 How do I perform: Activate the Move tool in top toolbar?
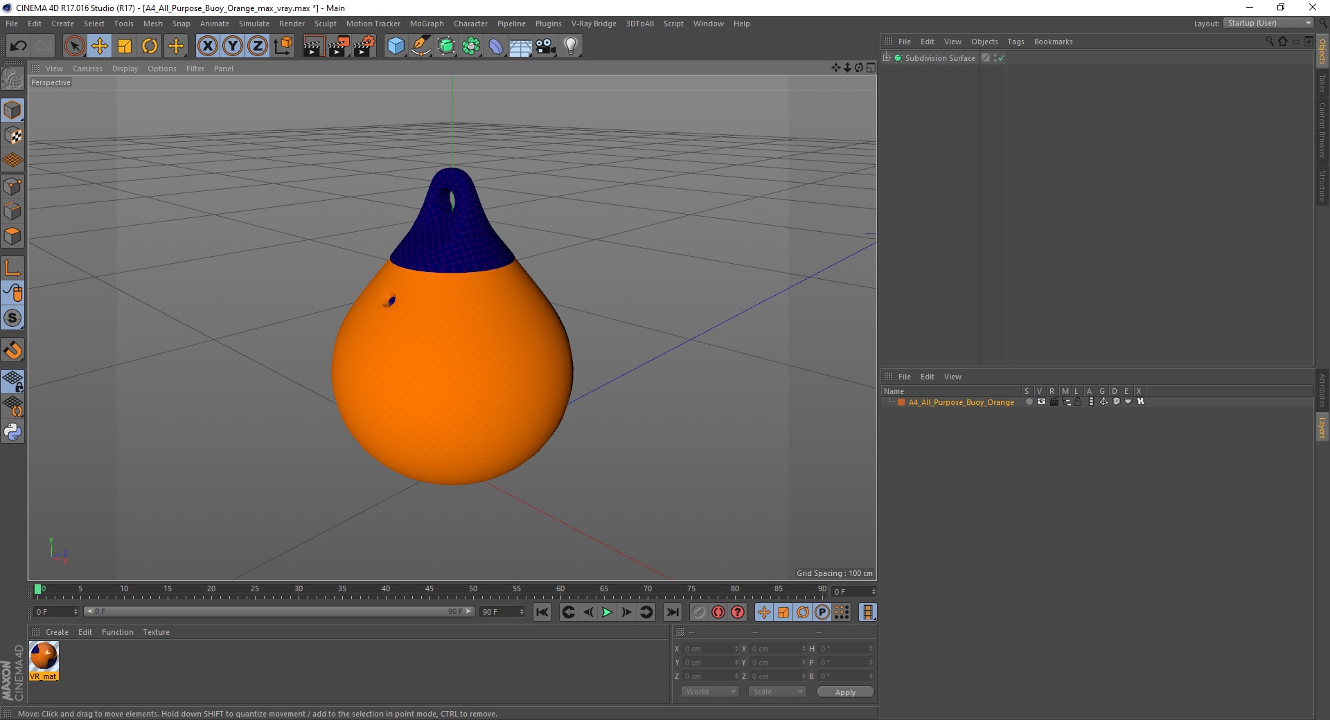click(99, 46)
